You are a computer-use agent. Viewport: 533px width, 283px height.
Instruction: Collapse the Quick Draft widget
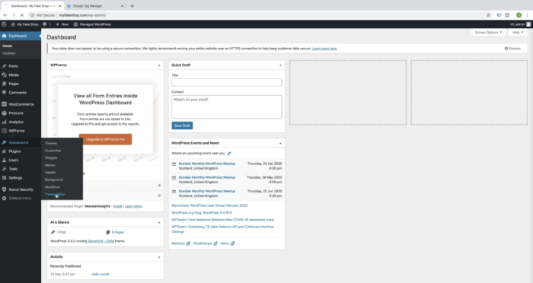(280, 65)
